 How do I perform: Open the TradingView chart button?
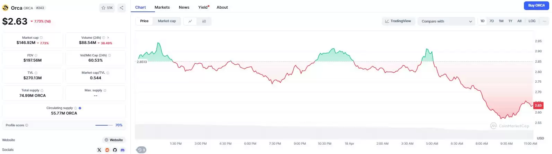pyautogui.click(x=398, y=21)
